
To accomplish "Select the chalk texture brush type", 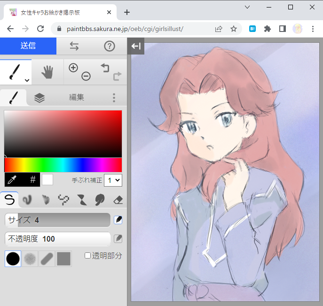I will point(46,200).
